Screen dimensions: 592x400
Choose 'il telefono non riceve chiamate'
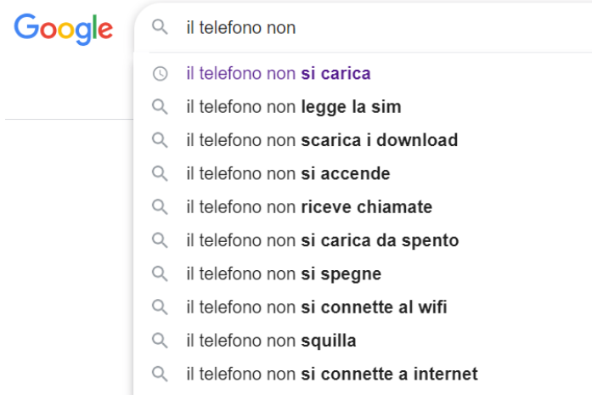tap(309, 207)
